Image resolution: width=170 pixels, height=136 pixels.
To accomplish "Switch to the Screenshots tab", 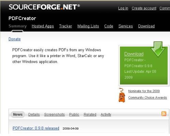I will coord(55,115).
